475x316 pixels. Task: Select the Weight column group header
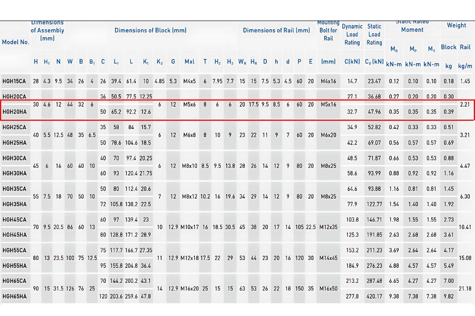click(456, 26)
